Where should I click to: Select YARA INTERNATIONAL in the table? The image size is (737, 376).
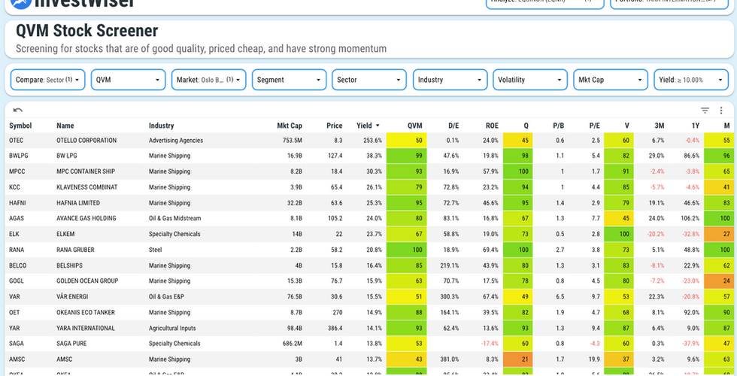click(x=86, y=328)
